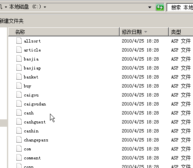The width and height of the screenshot is (193, 168).
Task: Click the 类型 column header
Action: pyautogui.click(x=181, y=32)
